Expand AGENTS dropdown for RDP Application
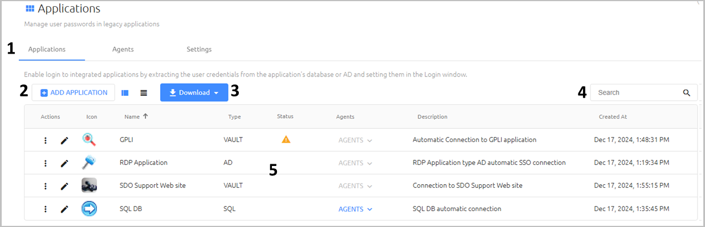This screenshot has width=705, height=227. pyautogui.click(x=356, y=163)
